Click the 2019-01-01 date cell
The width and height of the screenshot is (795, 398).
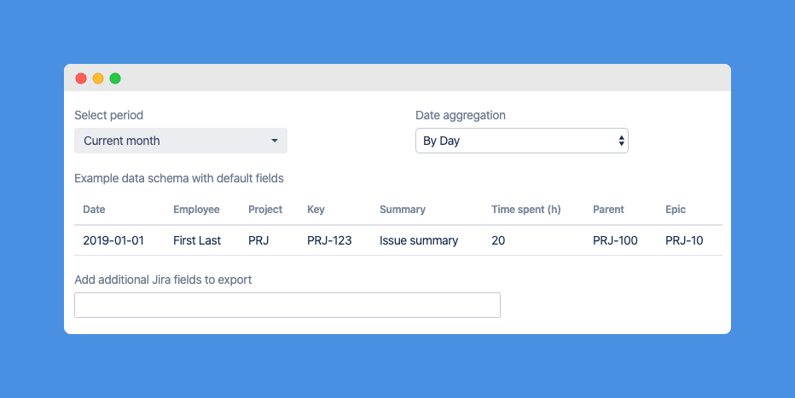(113, 240)
